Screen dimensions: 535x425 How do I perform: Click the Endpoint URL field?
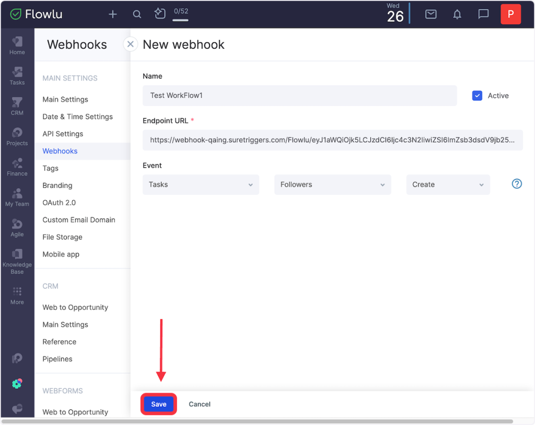pos(332,140)
